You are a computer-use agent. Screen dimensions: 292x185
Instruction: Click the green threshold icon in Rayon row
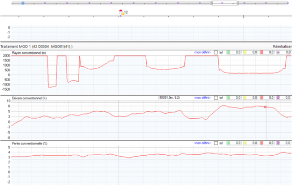click(228, 53)
